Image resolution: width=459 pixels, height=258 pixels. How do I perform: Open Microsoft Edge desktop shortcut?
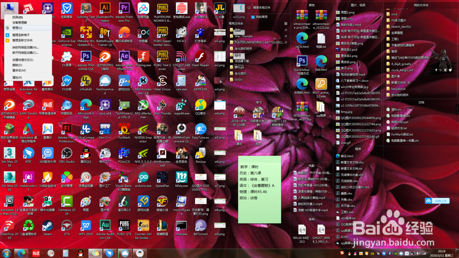86,109
